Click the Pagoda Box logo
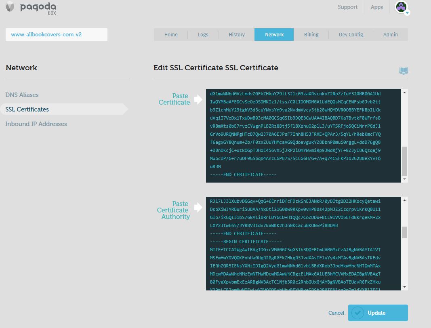The image size is (431, 328). coord(31,8)
